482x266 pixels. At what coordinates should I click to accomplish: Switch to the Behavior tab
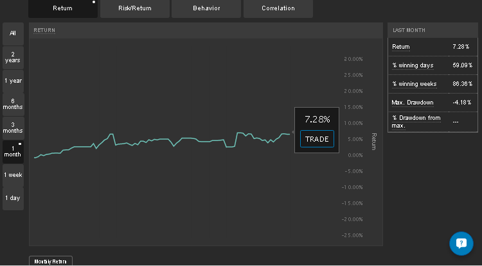(x=206, y=8)
